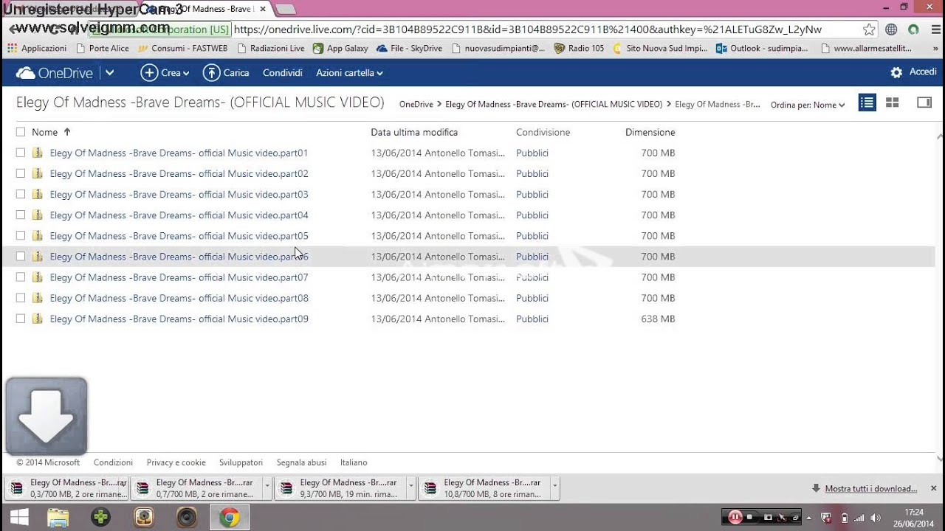Switch to thumbnails grid view
The height and width of the screenshot is (531, 945).
[x=892, y=103]
